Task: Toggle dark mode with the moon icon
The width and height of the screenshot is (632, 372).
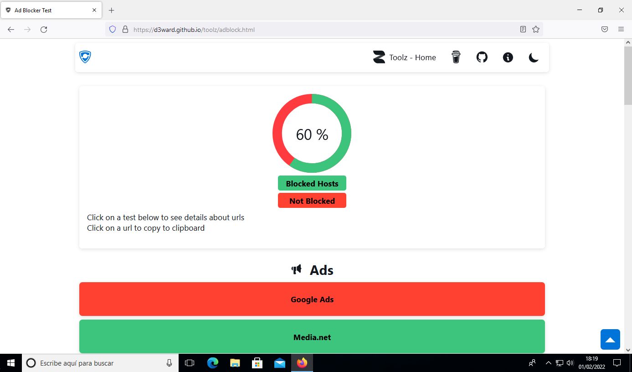Action: [534, 57]
